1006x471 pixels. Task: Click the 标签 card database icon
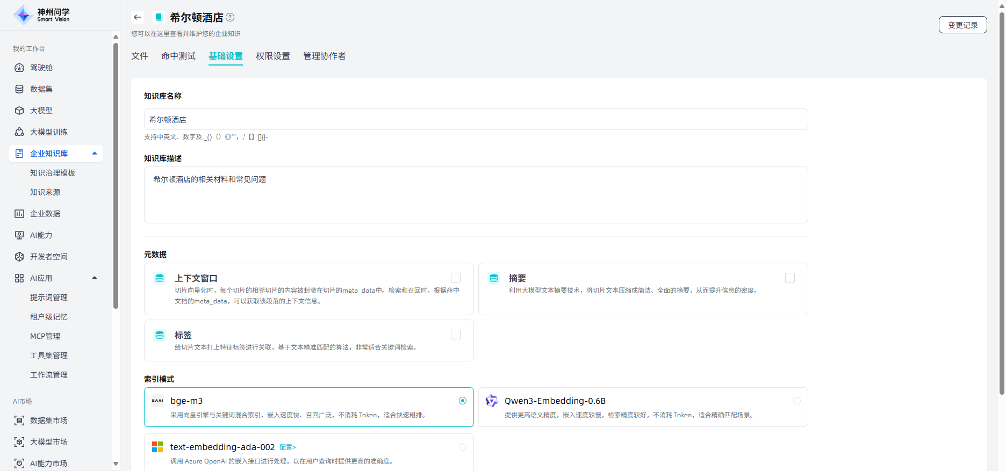[x=160, y=335]
